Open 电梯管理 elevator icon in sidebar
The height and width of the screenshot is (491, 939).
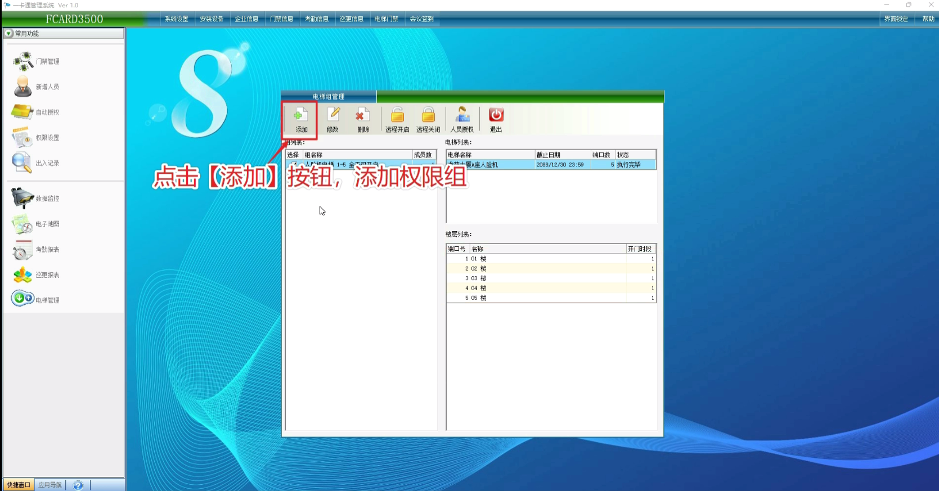pos(23,298)
